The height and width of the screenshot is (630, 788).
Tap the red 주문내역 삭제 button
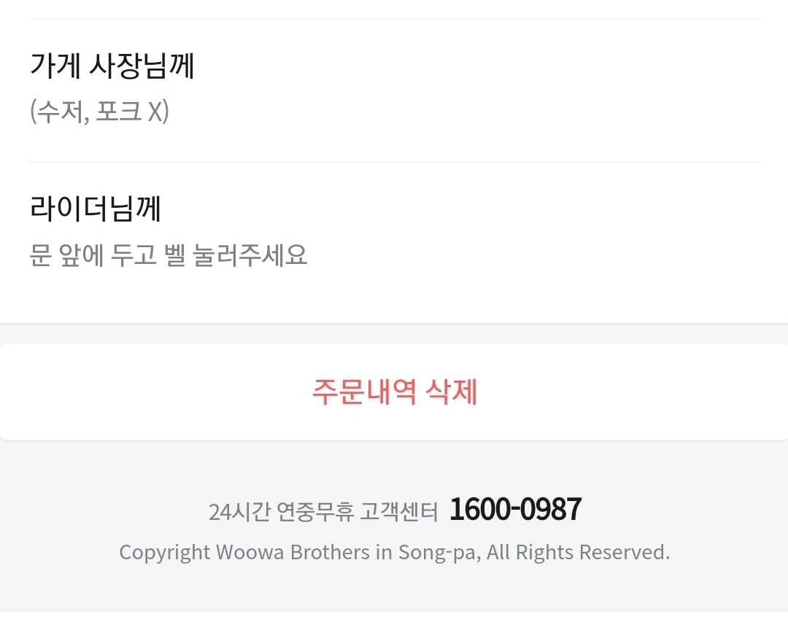point(394,392)
